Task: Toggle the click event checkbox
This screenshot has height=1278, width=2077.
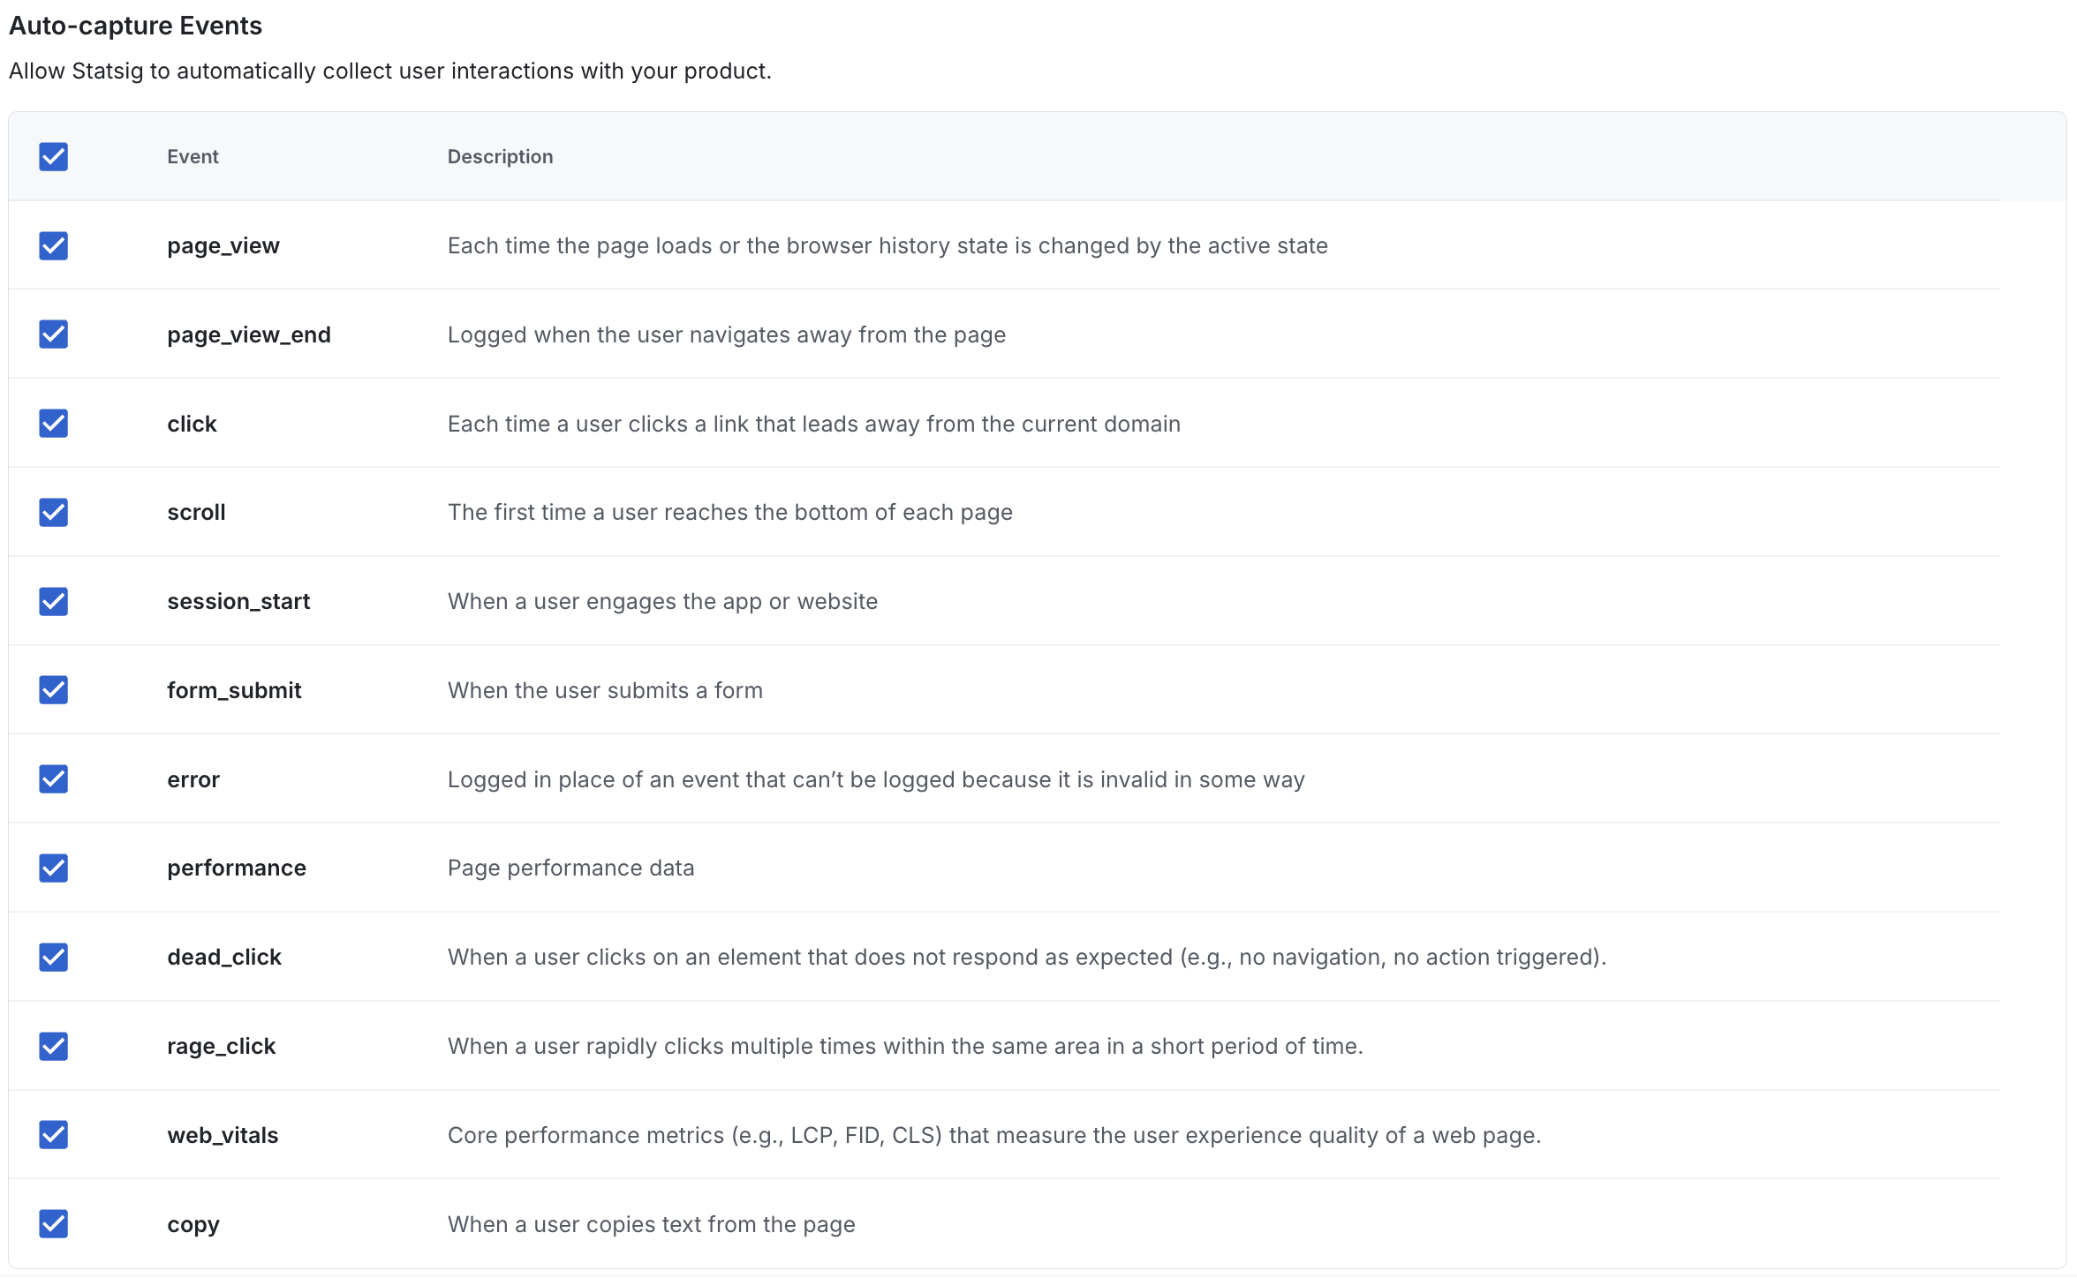Action: tap(53, 424)
